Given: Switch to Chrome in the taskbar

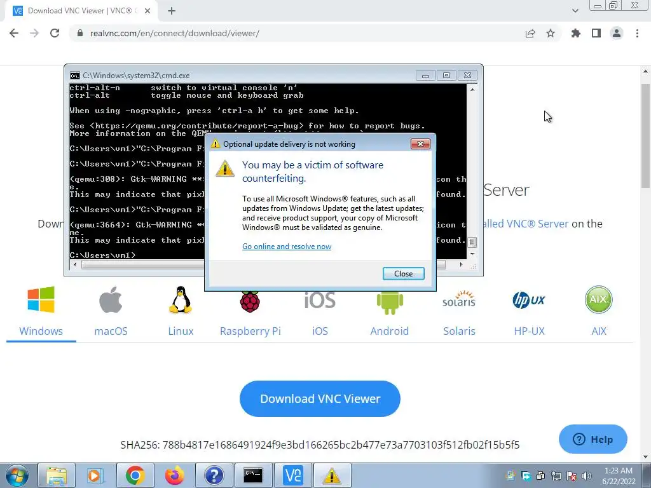Looking at the screenshot, I should (135, 475).
